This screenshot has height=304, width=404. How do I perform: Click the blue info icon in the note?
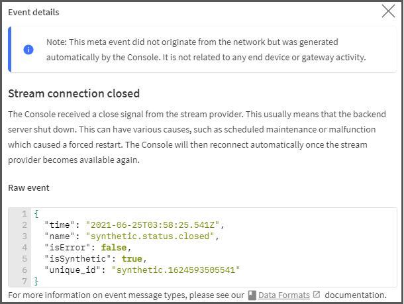(x=28, y=50)
